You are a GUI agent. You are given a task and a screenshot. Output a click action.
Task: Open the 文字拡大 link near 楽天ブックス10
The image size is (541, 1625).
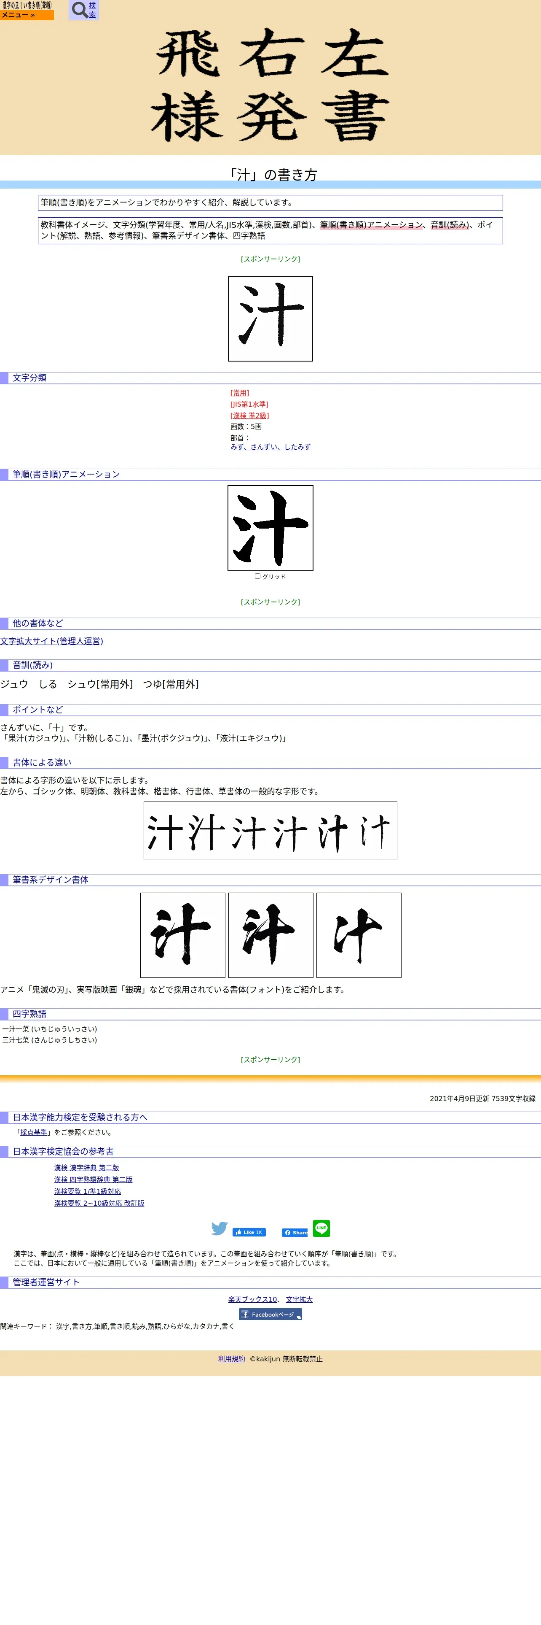(299, 1299)
